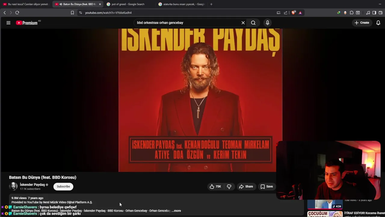This screenshot has height=217, width=385.
Task: Open İskender Paydaş channel name link
Action: 32,184
